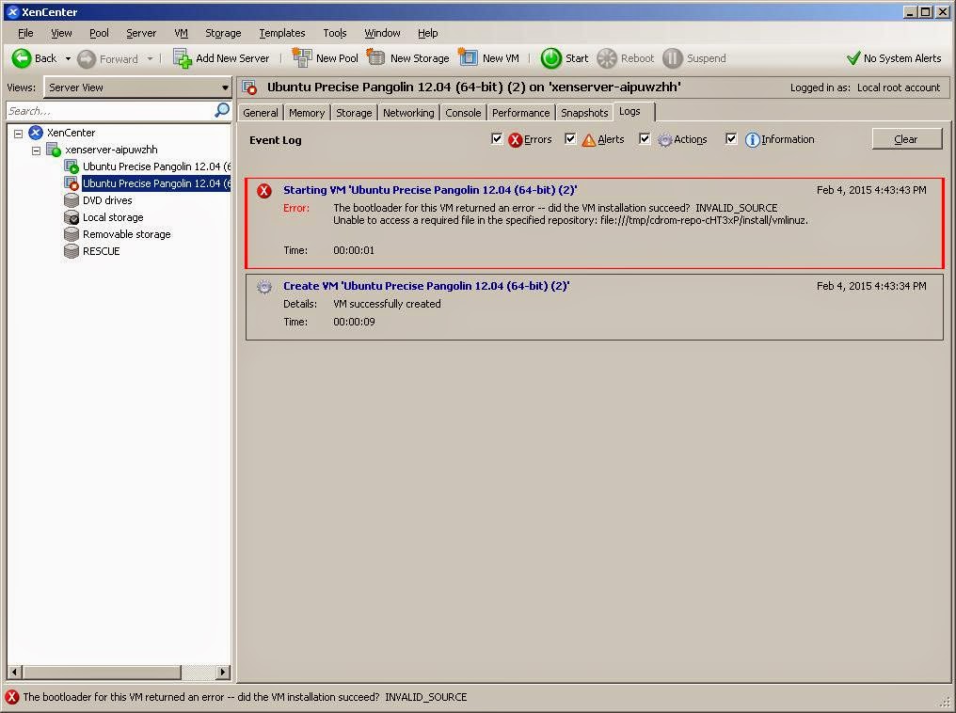The image size is (956, 713).
Task: Uncheck the Actions filter checkbox
Action: [645, 139]
